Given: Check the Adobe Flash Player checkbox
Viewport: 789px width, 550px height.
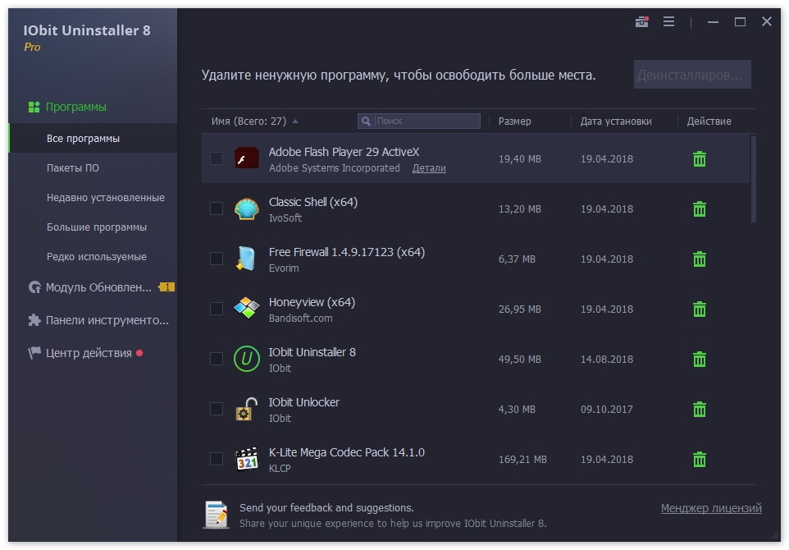Looking at the screenshot, I should click(x=217, y=158).
